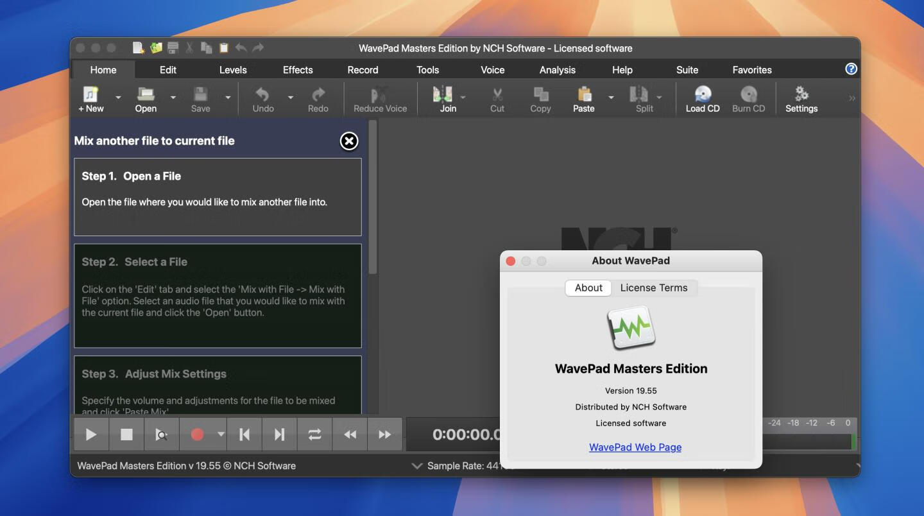The height and width of the screenshot is (516, 924).
Task: Click the scrub play button
Action: (x=162, y=434)
